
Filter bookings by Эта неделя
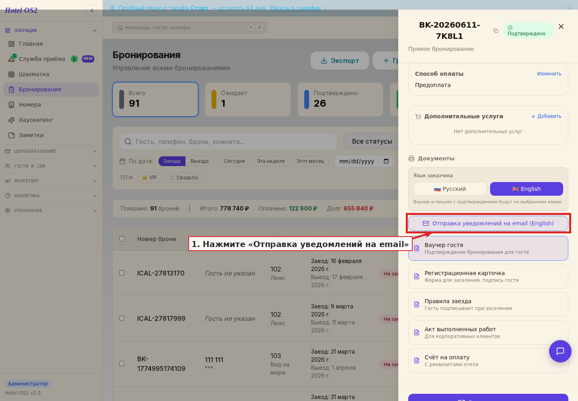[x=271, y=161]
